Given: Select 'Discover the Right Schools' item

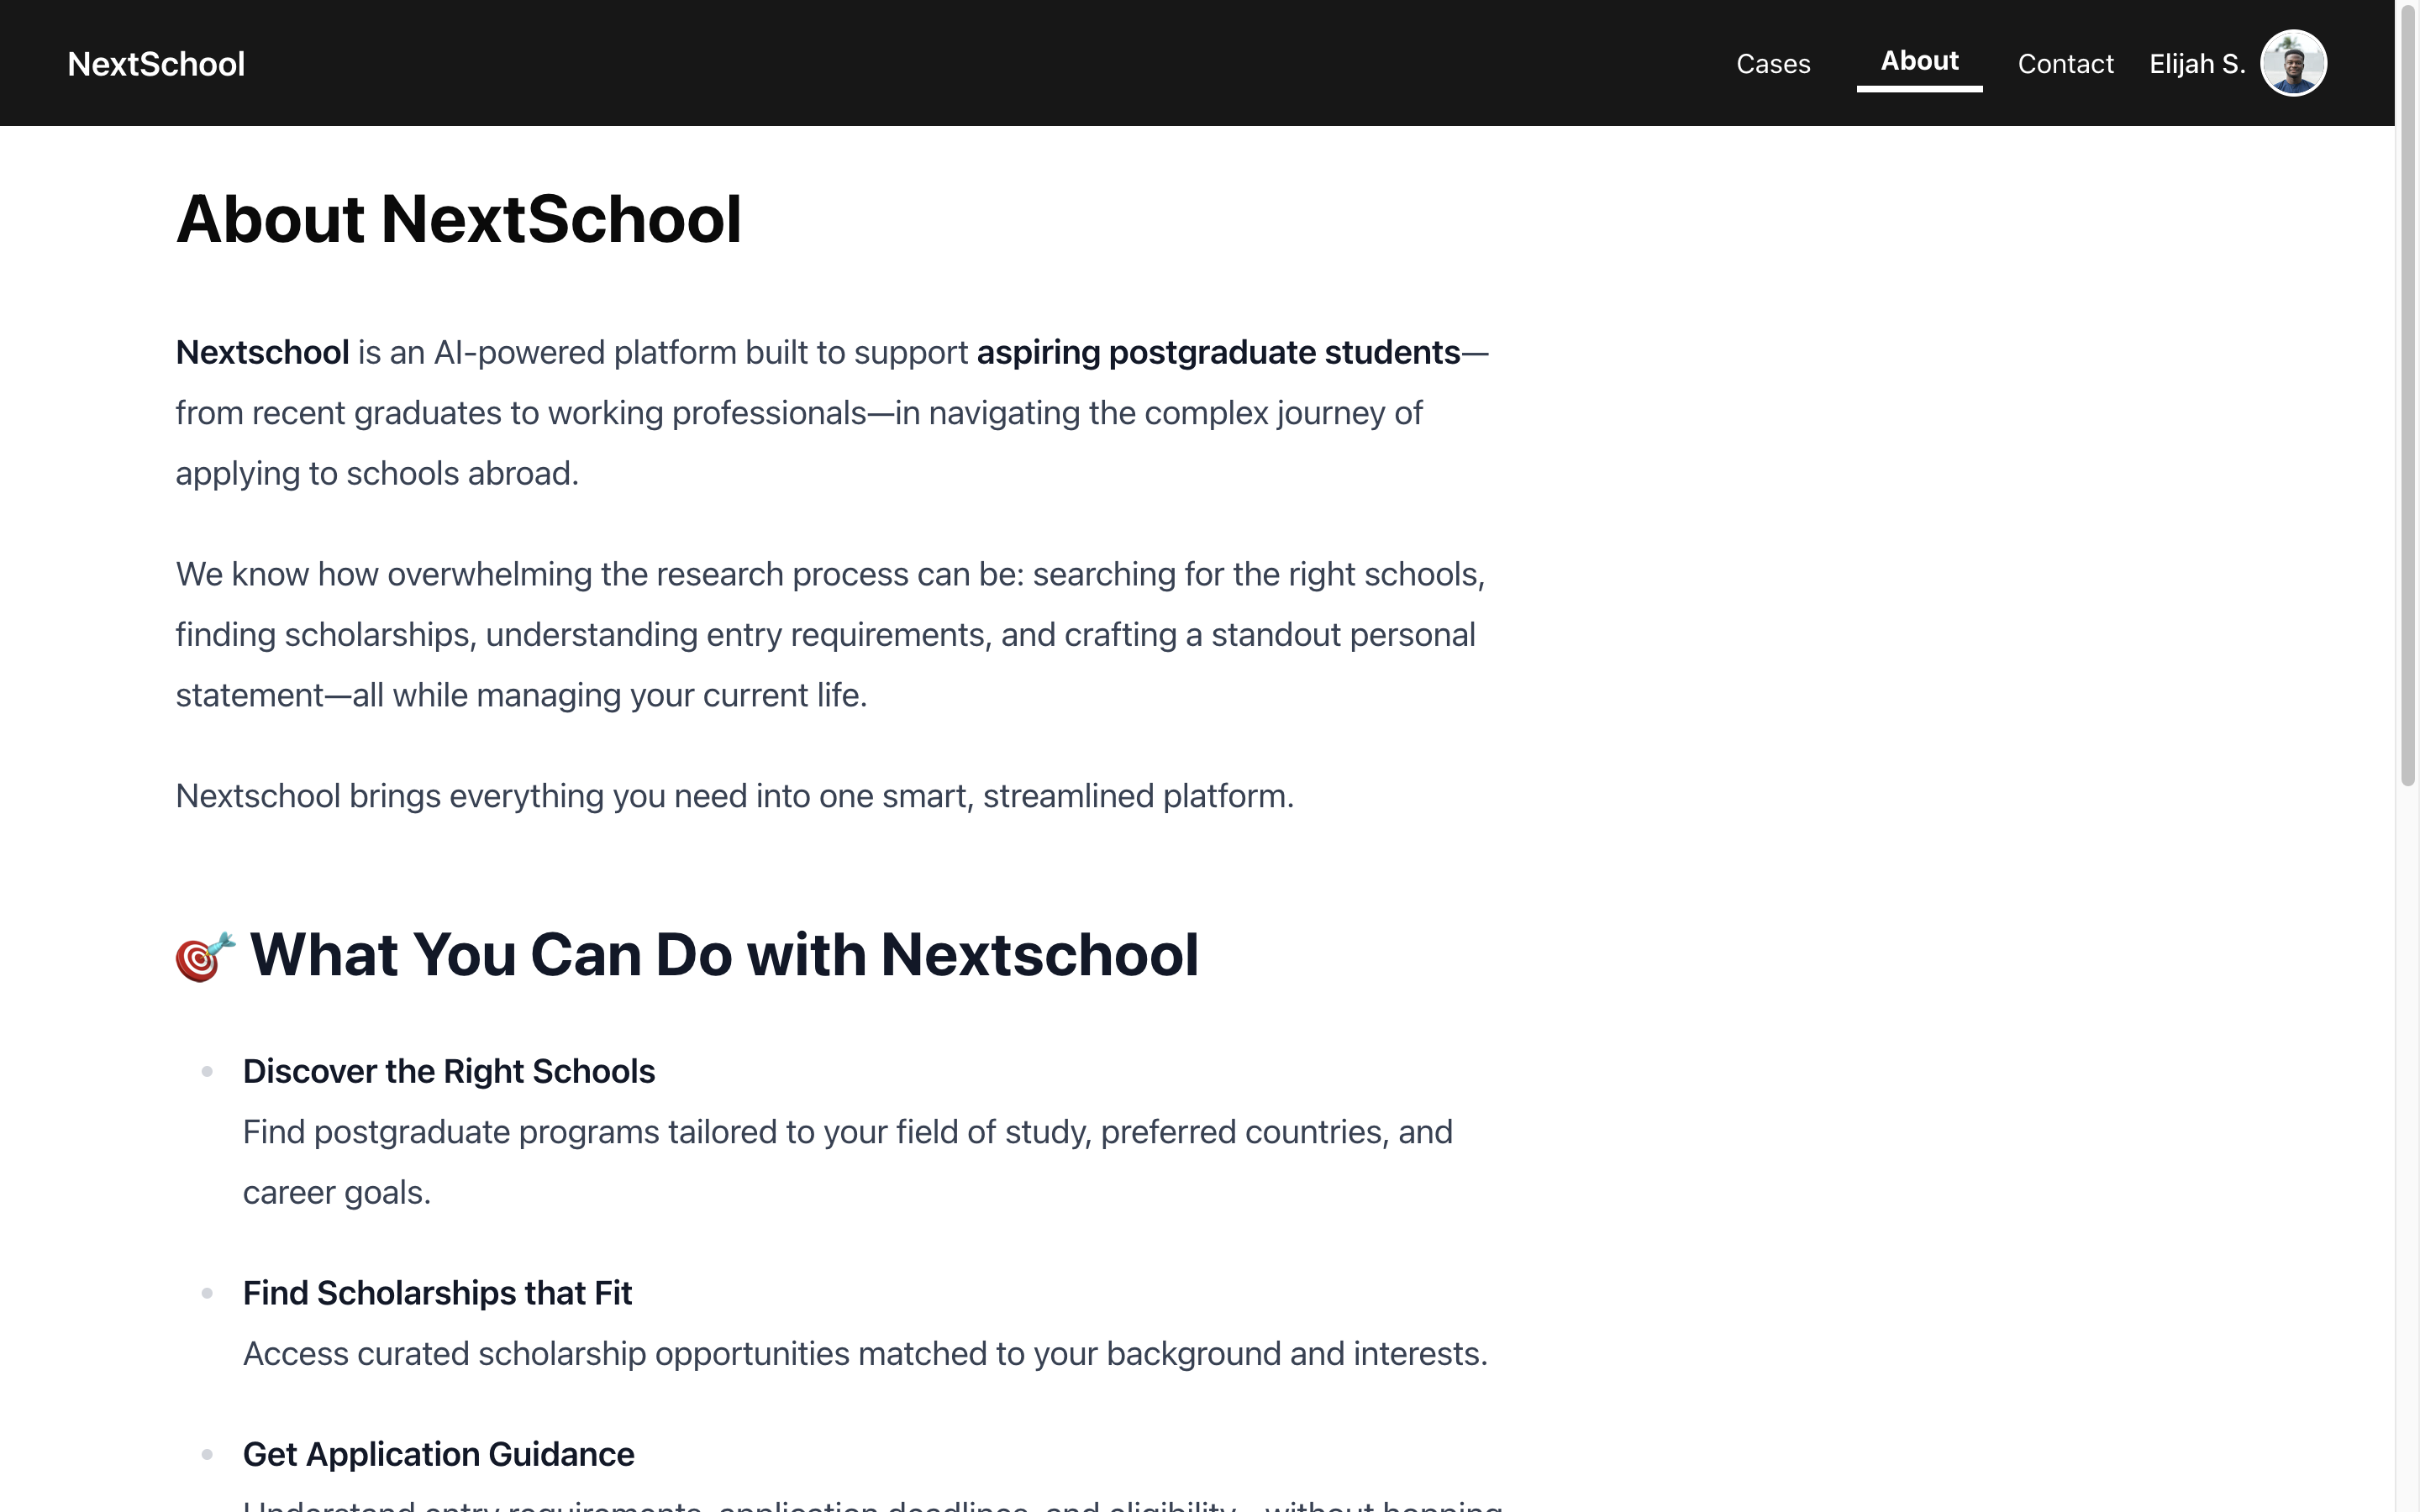Looking at the screenshot, I should pyautogui.click(x=448, y=1071).
